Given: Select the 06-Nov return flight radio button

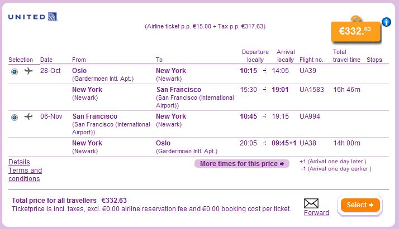Looking at the screenshot, I should 15,117.
